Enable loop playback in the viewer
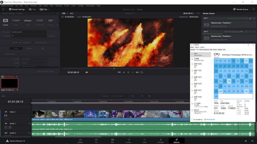Viewport: 257px width, 144px height. pos(142,72)
